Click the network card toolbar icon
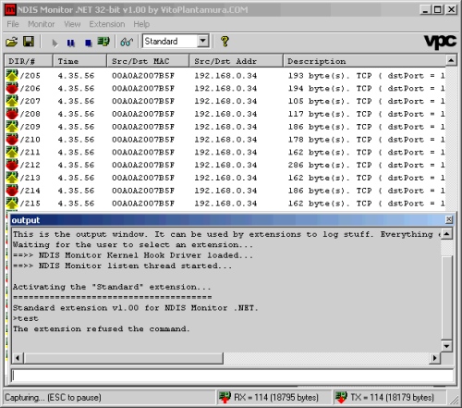This screenshot has height=408, width=462. tap(103, 42)
